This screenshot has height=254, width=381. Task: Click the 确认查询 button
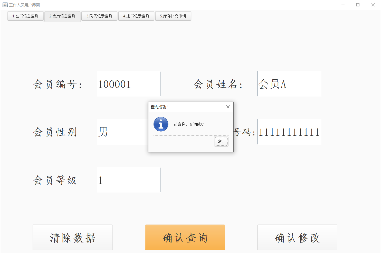(x=185, y=237)
